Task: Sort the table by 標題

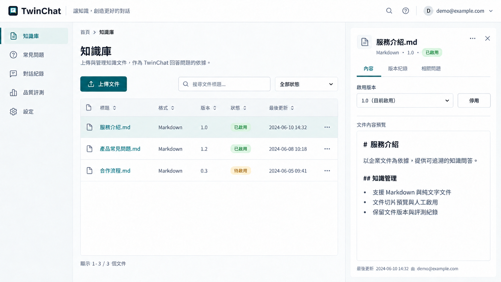Action: pos(108,108)
